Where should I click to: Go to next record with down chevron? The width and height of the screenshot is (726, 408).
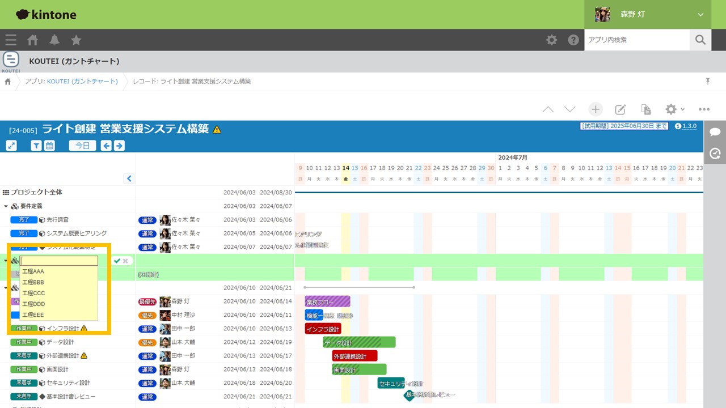[570, 109]
